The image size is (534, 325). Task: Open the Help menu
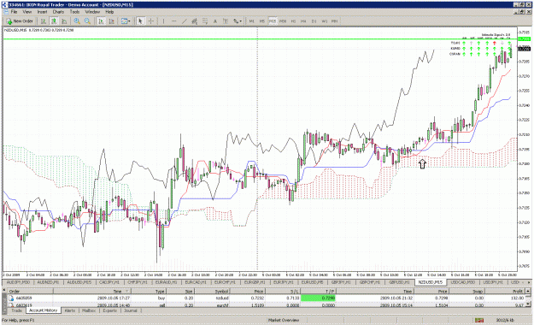(109, 12)
